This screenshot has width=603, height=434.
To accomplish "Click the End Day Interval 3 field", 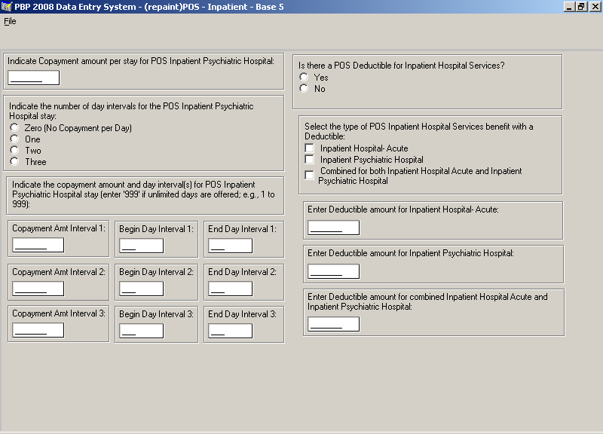I will pyautogui.click(x=231, y=331).
